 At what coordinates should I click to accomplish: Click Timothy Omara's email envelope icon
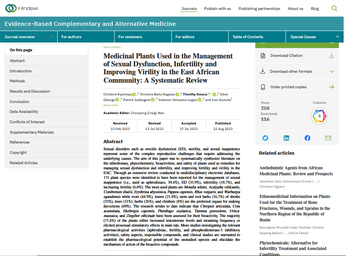click(209, 94)
